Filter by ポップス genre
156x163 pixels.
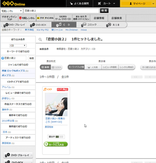[x=6, y=75]
